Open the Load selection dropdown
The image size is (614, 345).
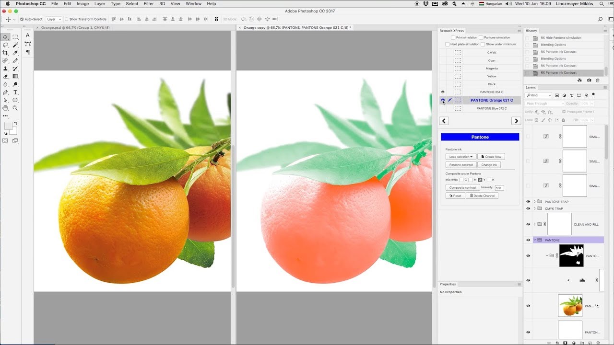tap(460, 157)
